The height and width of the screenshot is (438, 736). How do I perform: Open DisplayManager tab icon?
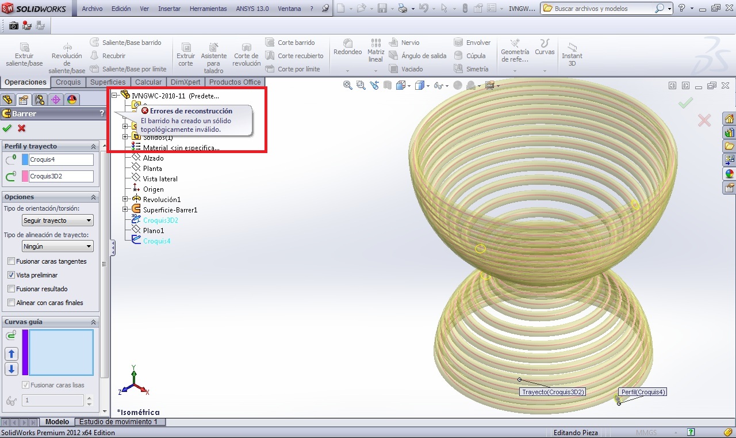pos(72,100)
